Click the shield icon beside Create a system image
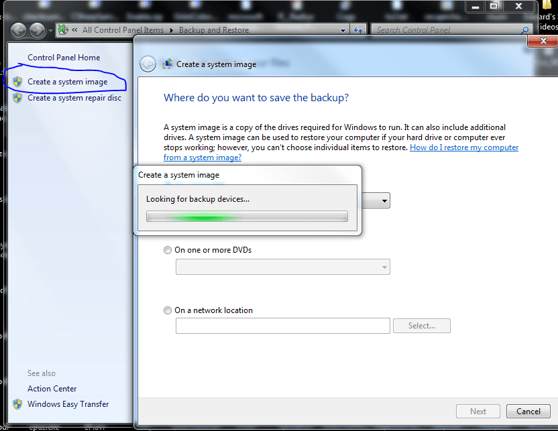The height and width of the screenshot is (431, 558). click(x=17, y=82)
